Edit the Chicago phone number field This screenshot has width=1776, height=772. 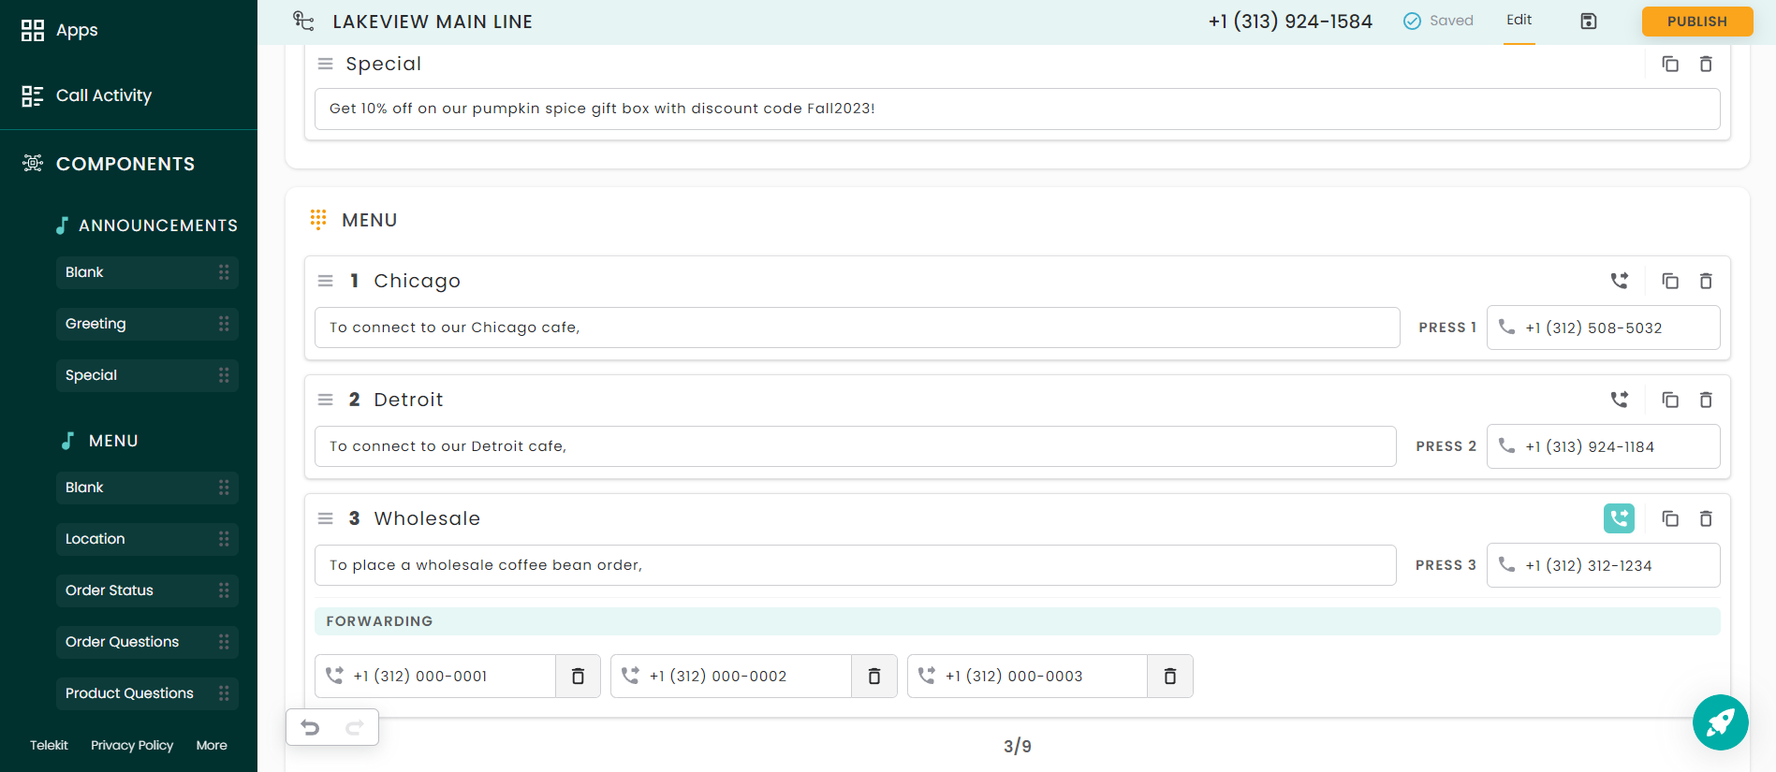[x=1603, y=328]
